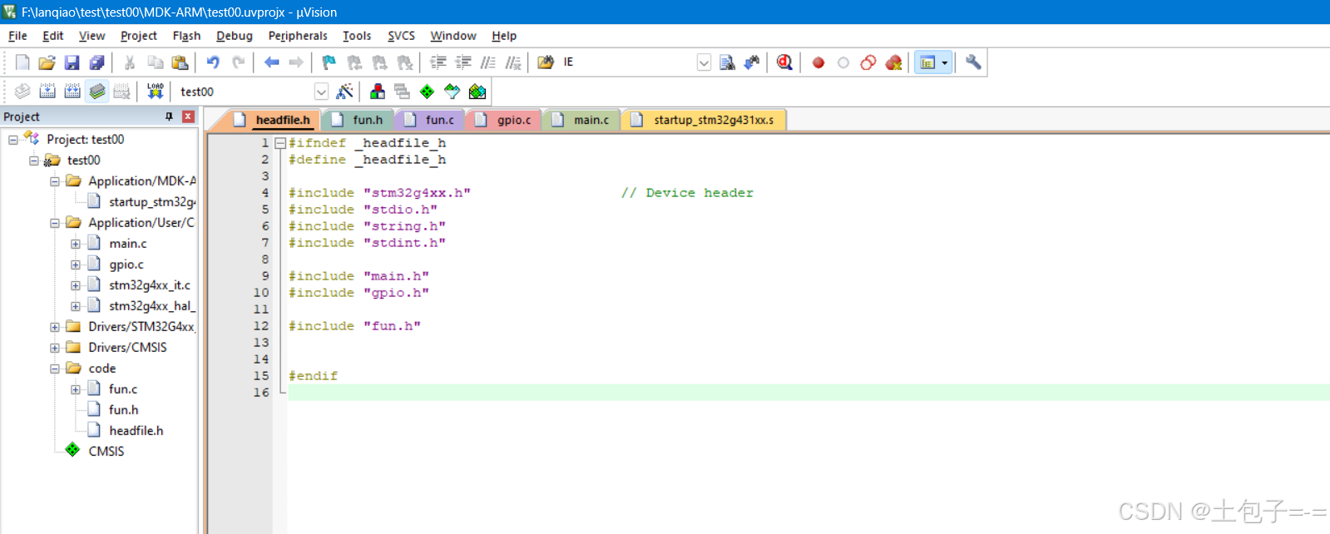The height and width of the screenshot is (534, 1330).
Task: Undo the last edit
Action: coord(213,62)
